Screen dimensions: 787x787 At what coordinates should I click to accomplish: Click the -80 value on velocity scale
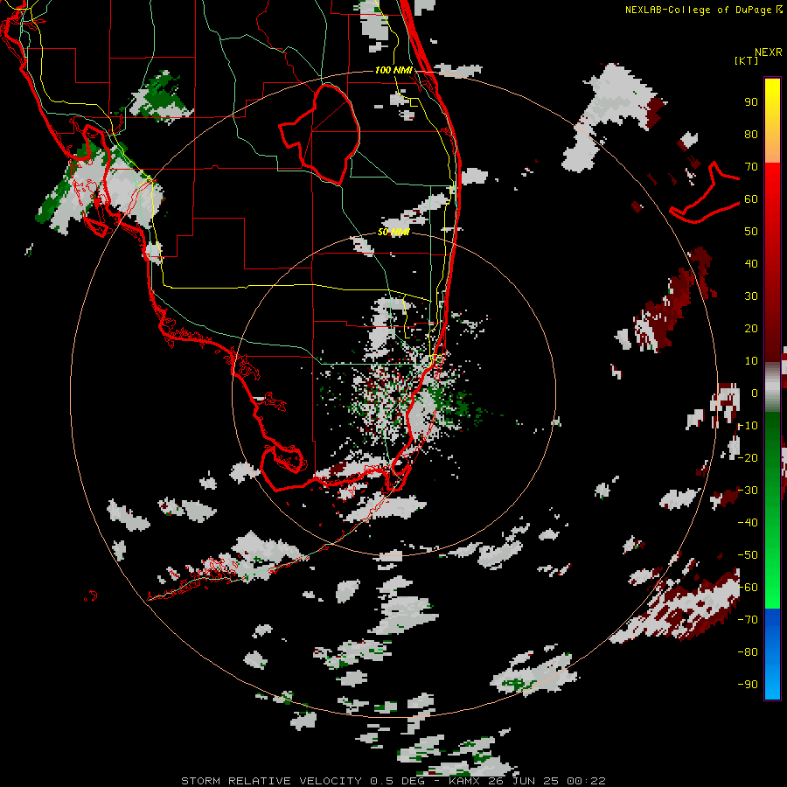tap(748, 652)
